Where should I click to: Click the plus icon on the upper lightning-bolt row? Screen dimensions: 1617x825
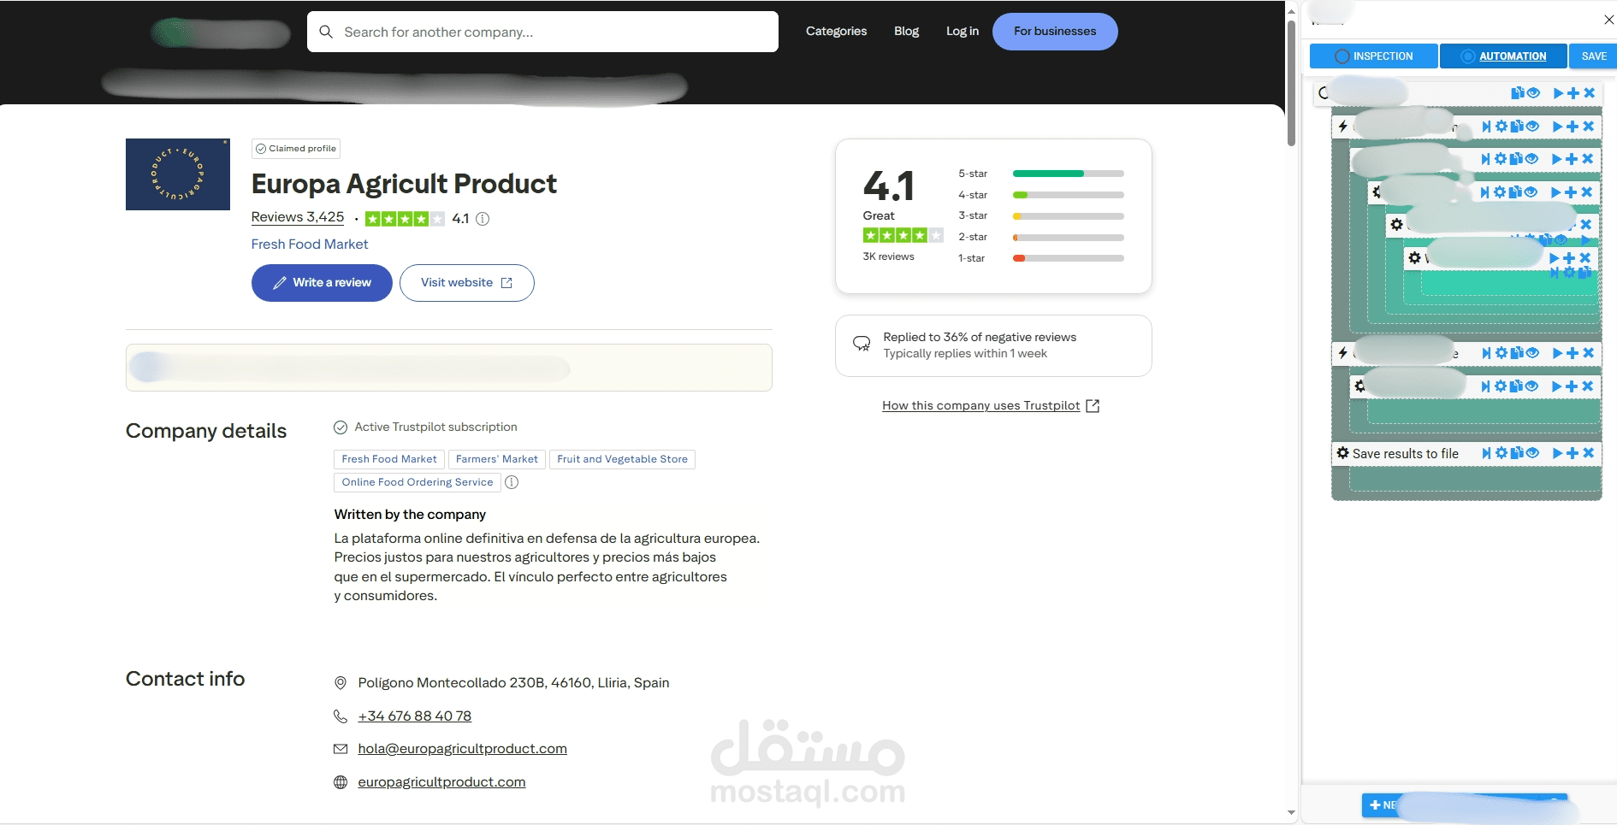(x=1573, y=127)
